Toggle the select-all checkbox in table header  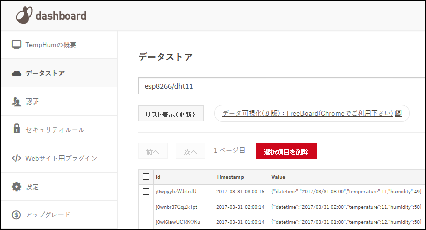click(x=146, y=177)
